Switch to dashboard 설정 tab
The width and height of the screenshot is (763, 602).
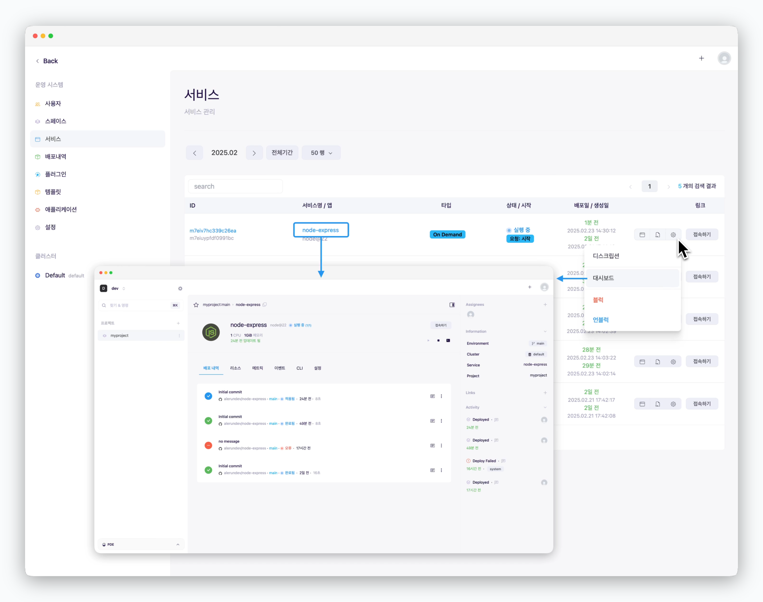tap(318, 368)
